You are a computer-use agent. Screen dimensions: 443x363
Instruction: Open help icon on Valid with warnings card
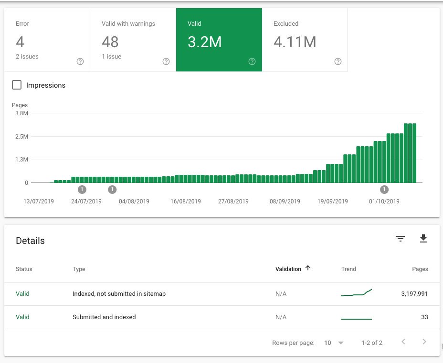166,61
